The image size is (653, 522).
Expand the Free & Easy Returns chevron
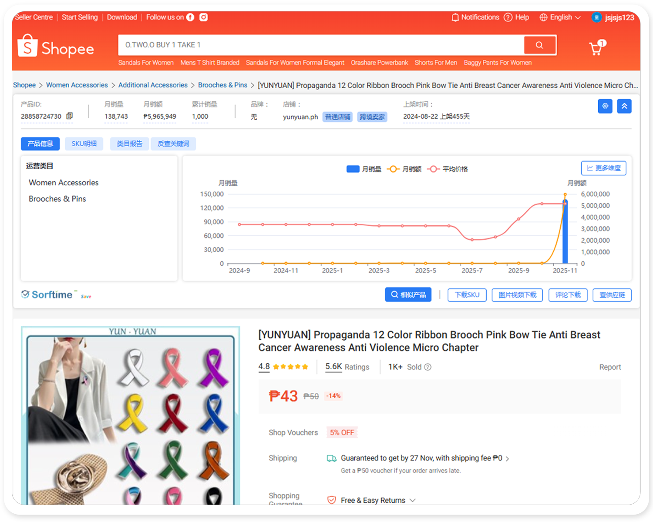click(413, 500)
